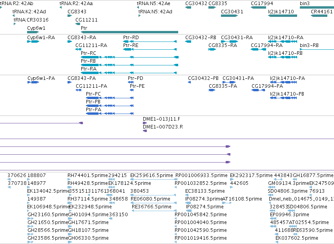Select the RH74401.5prime EST label
The height and width of the screenshot is (244, 334).
(88, 175)
